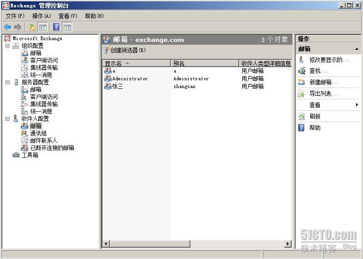Click the 已断开连接的邮箱 icon
The width and height of the screenshot is (363, 259).
(25, 148)
